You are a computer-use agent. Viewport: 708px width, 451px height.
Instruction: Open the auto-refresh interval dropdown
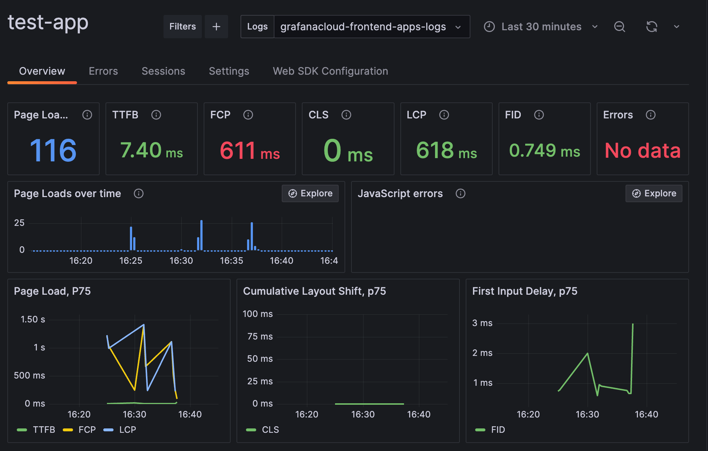click(x=677, y=27)
